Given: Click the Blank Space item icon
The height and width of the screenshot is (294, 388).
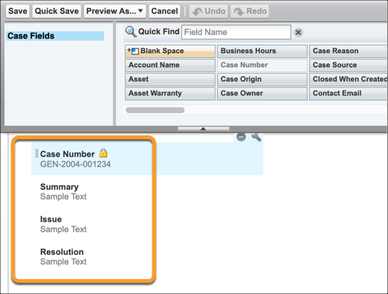Looking at the screenshot, I should pos(133,51).
